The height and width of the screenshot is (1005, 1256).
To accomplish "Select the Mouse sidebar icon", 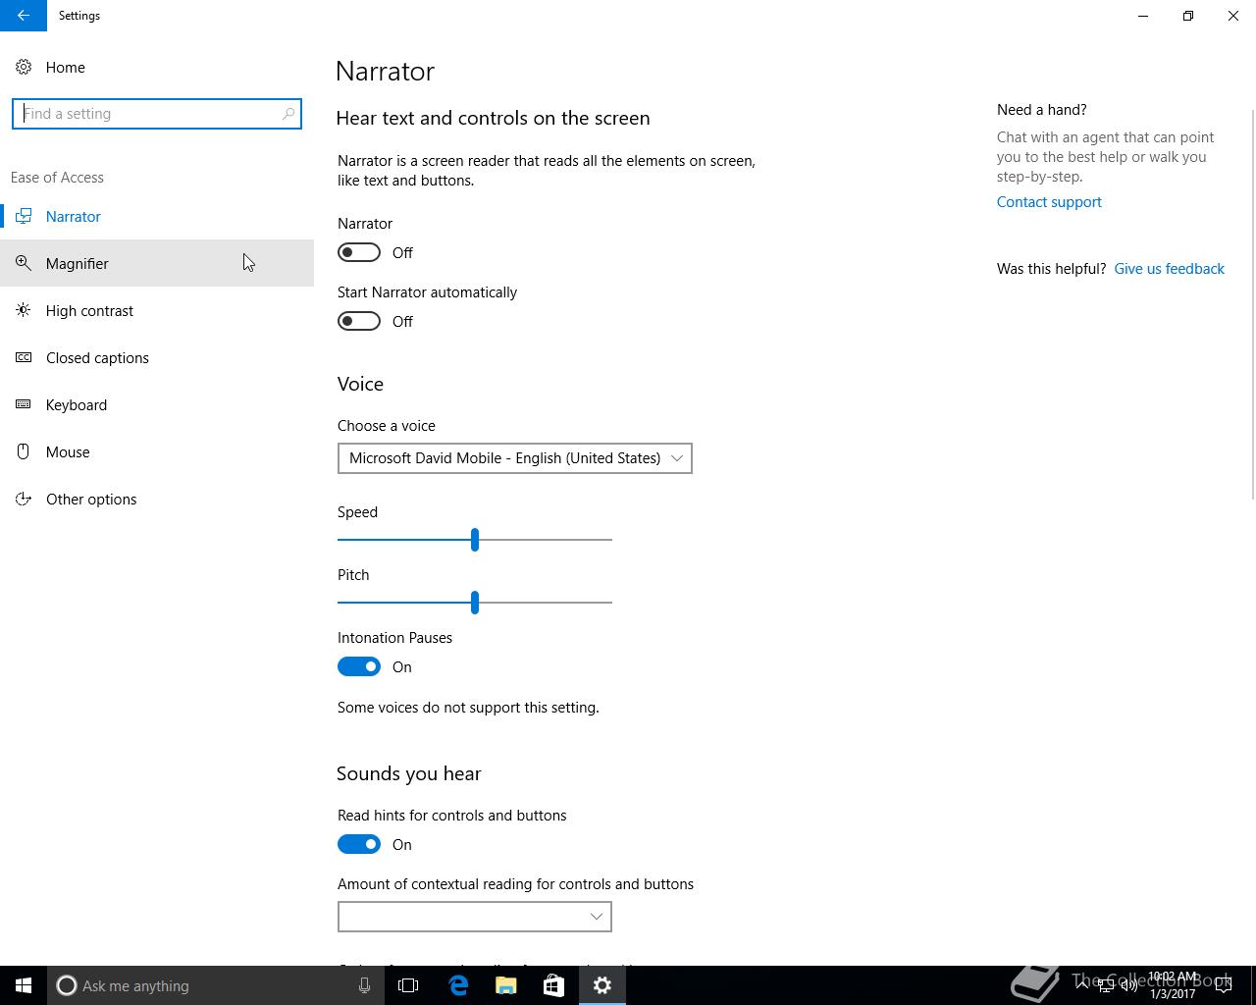I will click(24, 452).
